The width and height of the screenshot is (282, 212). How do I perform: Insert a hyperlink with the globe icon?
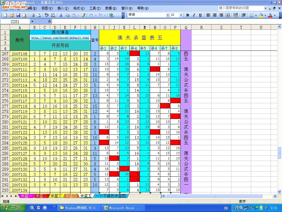click(x=112, y=15)
